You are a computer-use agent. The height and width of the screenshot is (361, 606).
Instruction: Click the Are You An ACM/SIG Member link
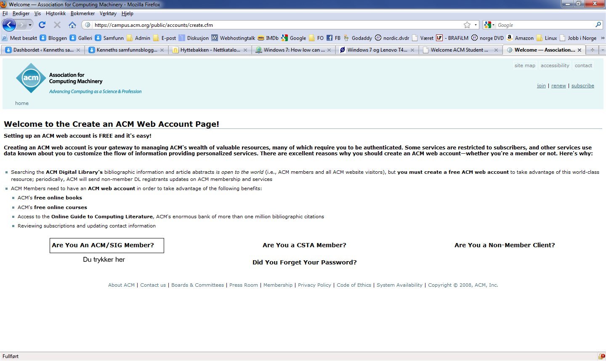pos(103,245)
